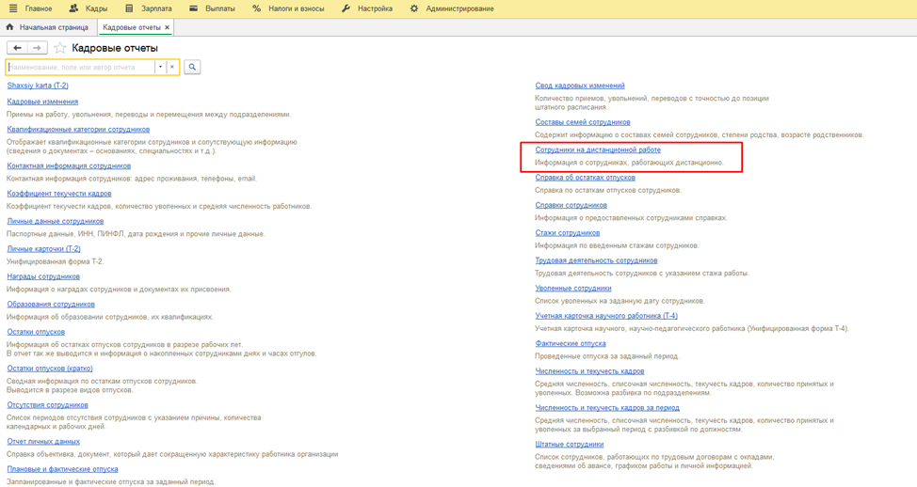This screenshot has width=917, height=487.
Task: Open the Администрирование menu section
Action: pos(459,8)
